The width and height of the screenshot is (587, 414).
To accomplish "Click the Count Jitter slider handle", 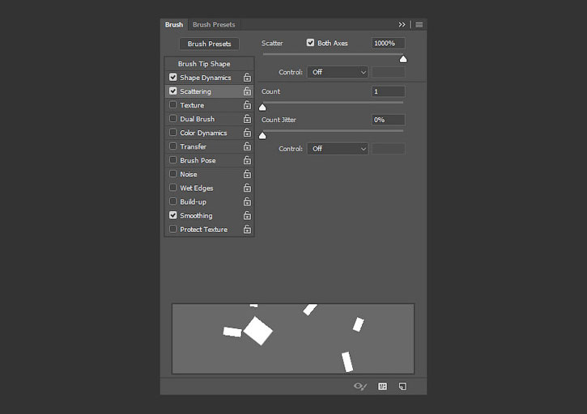I will pyautogui.click(x=262, y=135).
